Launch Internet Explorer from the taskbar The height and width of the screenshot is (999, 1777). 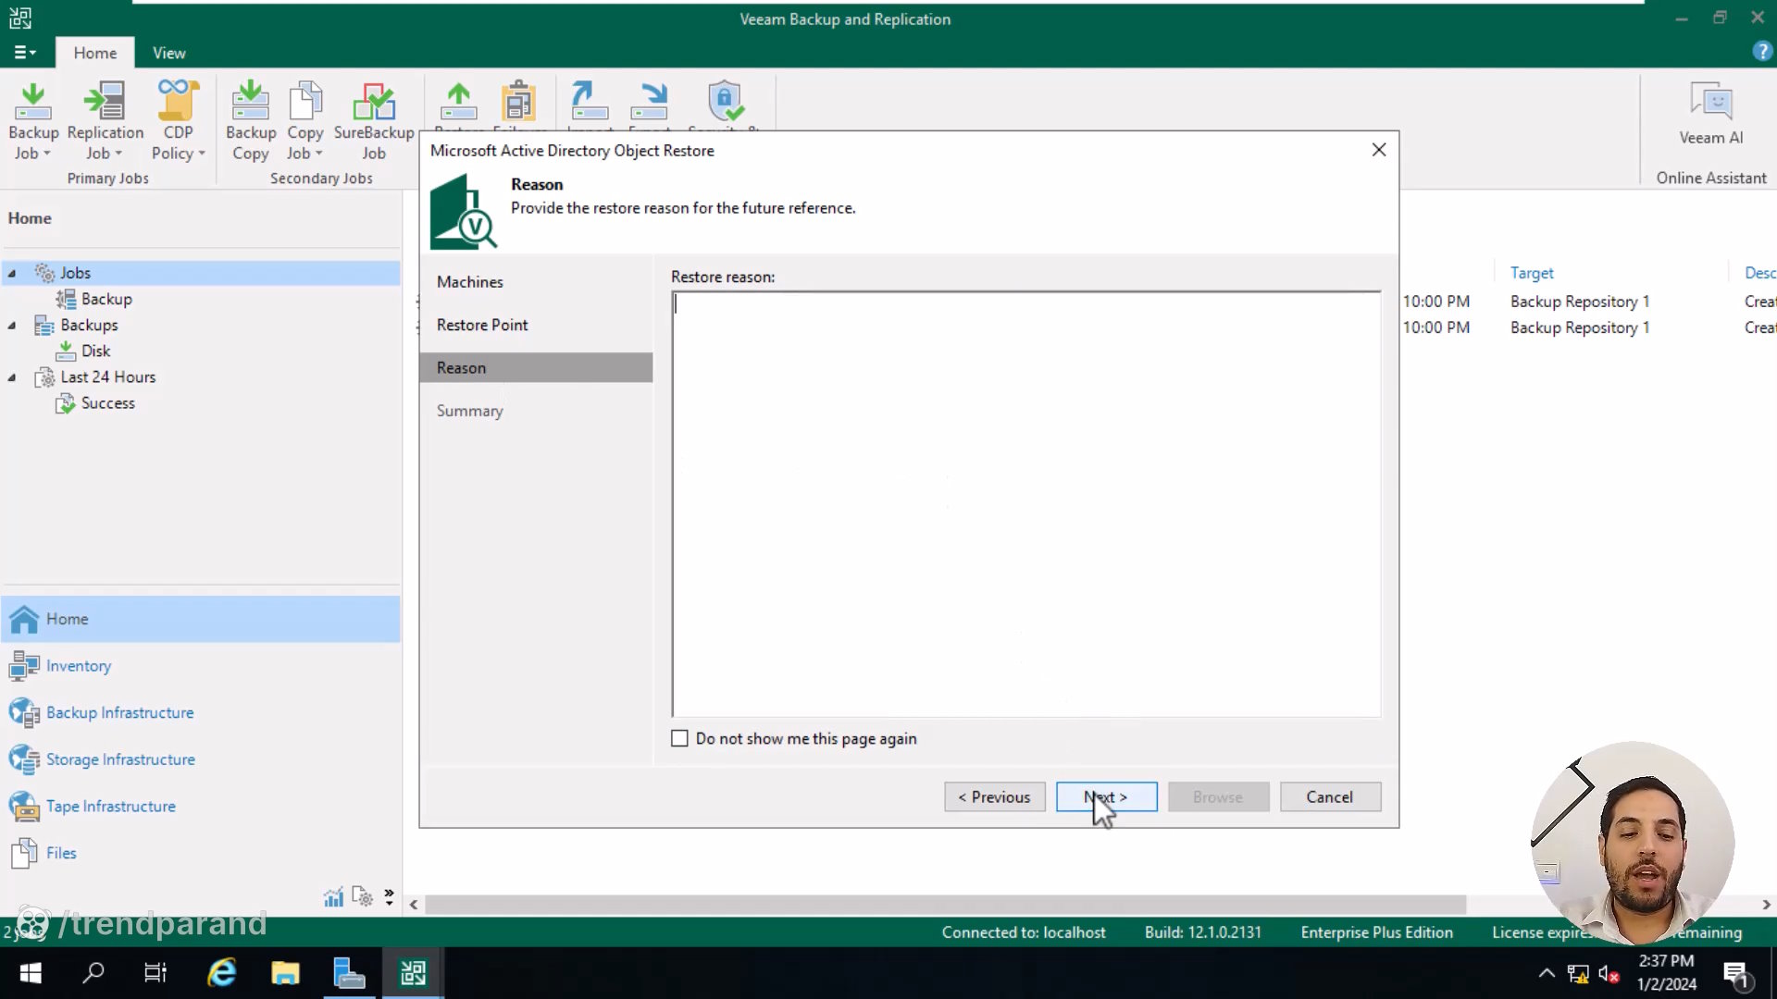click(x=221, y=973)
